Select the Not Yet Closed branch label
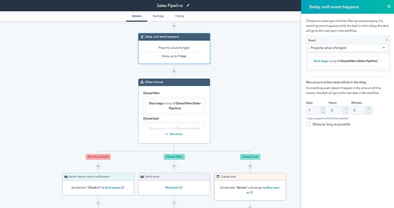This screenshot has width=394, height=208. coord(98,157)
